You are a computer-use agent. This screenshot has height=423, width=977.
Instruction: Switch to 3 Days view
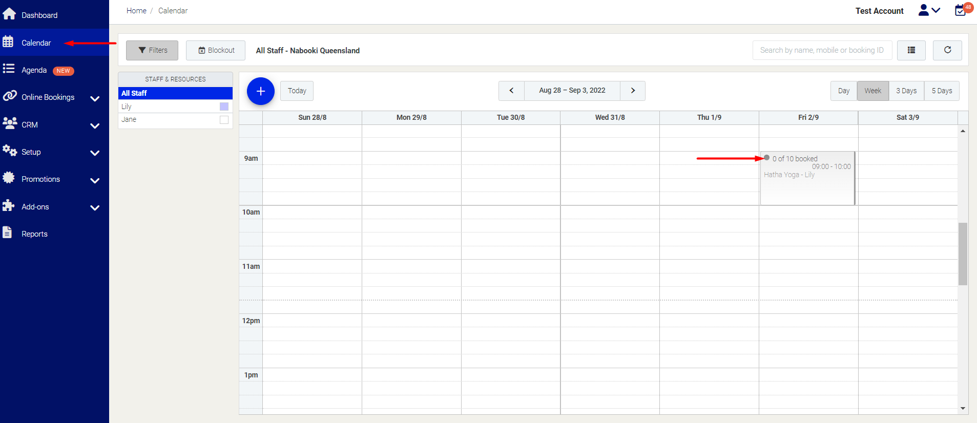[x=906, y=91]
